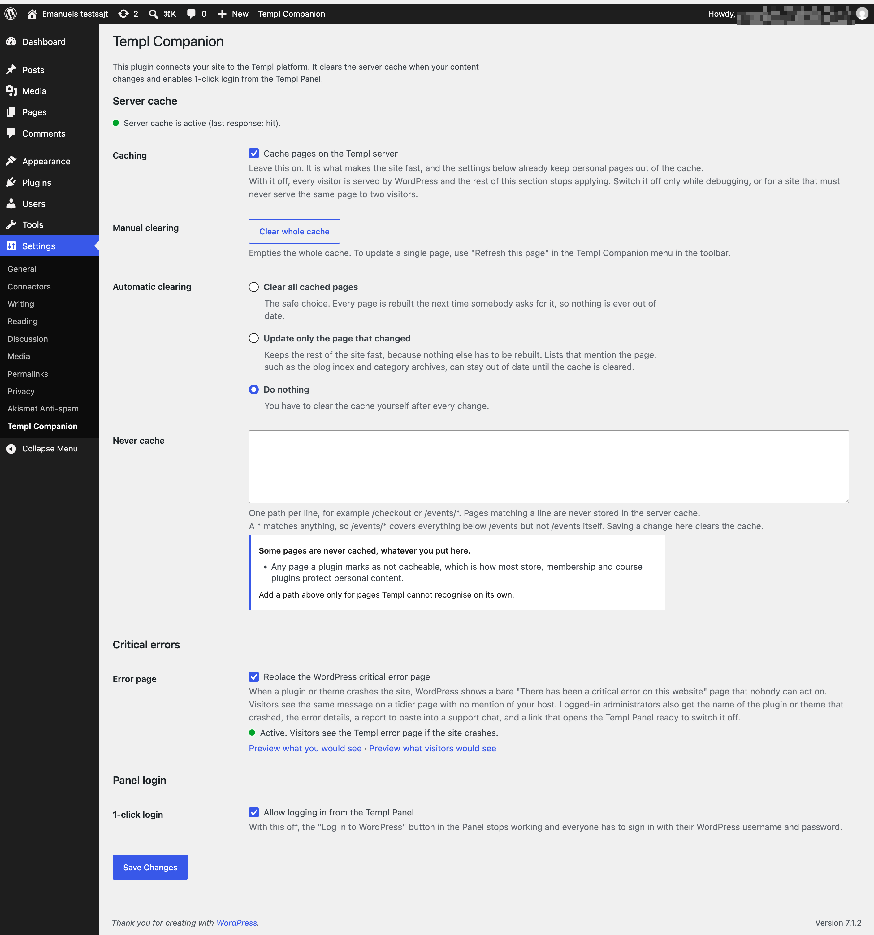874x935 pixels.
Task: Open the Akismet Anti-spam settings
Action: tap(43, 409)
